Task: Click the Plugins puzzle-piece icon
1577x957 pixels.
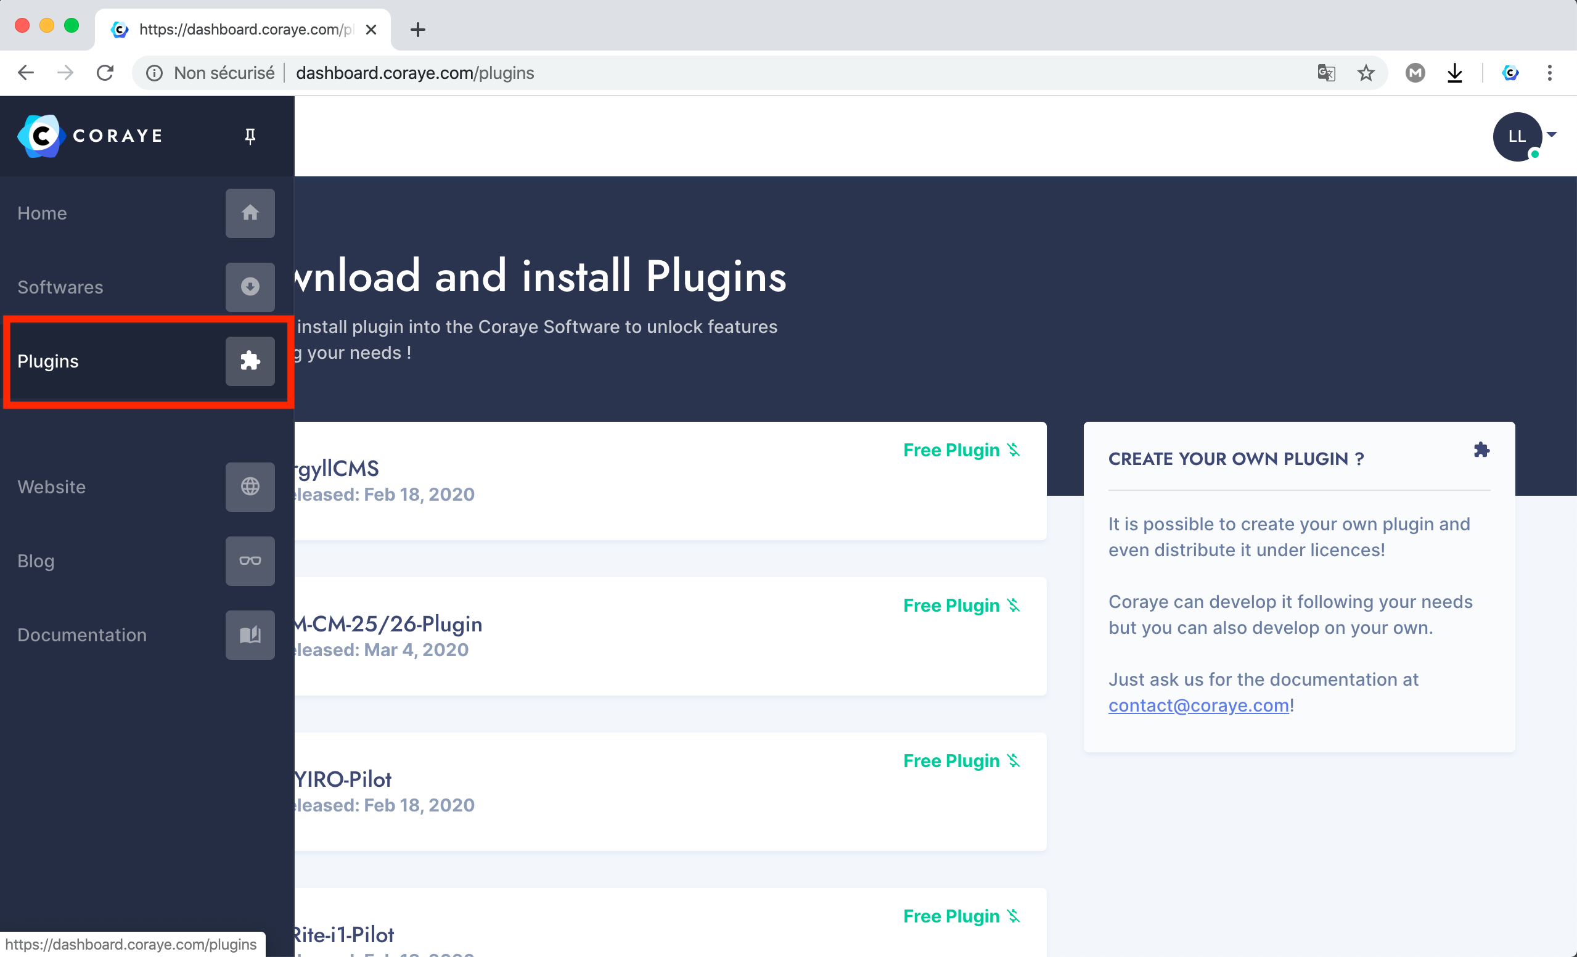Action: pyautogui.click(x=250, y=361)
